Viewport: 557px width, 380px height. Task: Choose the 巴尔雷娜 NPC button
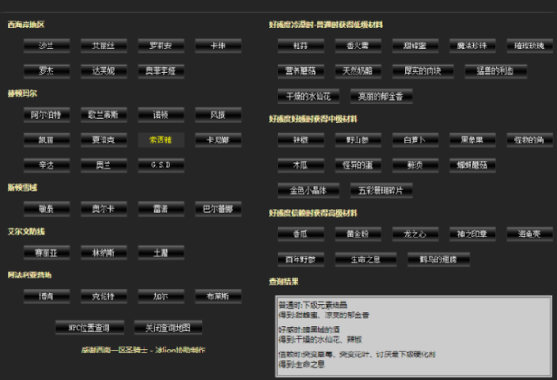click(x=218, y=209)
